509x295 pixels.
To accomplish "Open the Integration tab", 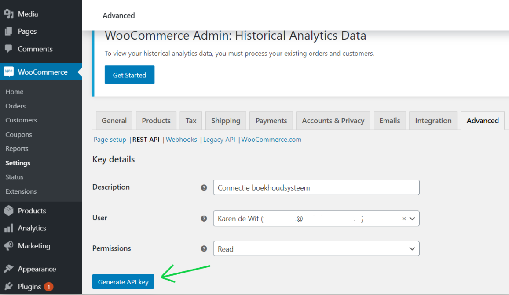I will pyautogui.click(x=433, y=120).
